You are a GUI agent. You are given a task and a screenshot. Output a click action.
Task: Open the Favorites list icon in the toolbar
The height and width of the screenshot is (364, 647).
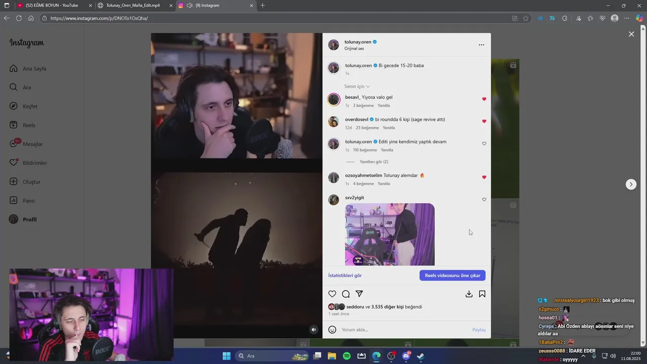click(x=590, y=18)
